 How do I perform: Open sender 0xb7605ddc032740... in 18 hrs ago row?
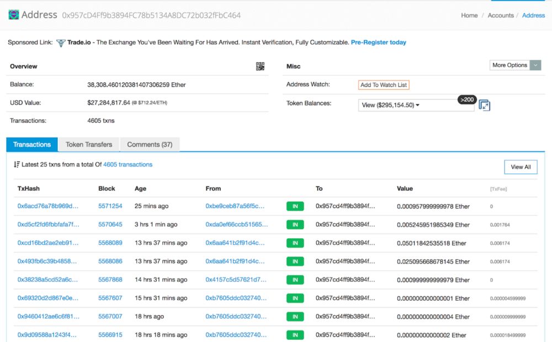pos(236,316)
